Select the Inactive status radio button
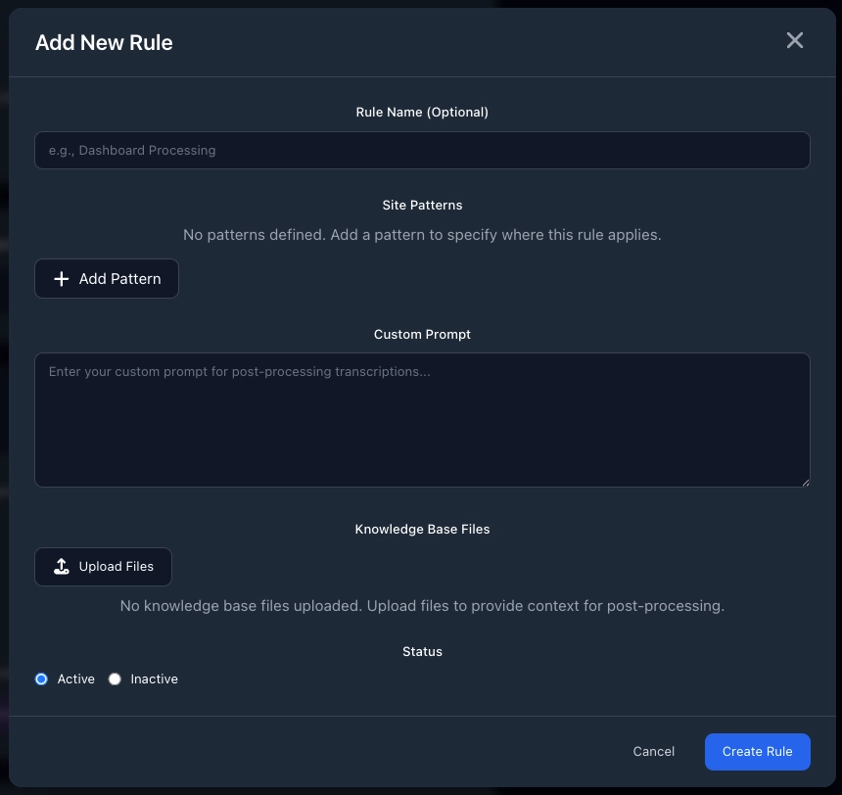Viewport: 842px width, 795px height. pos(115,678)
